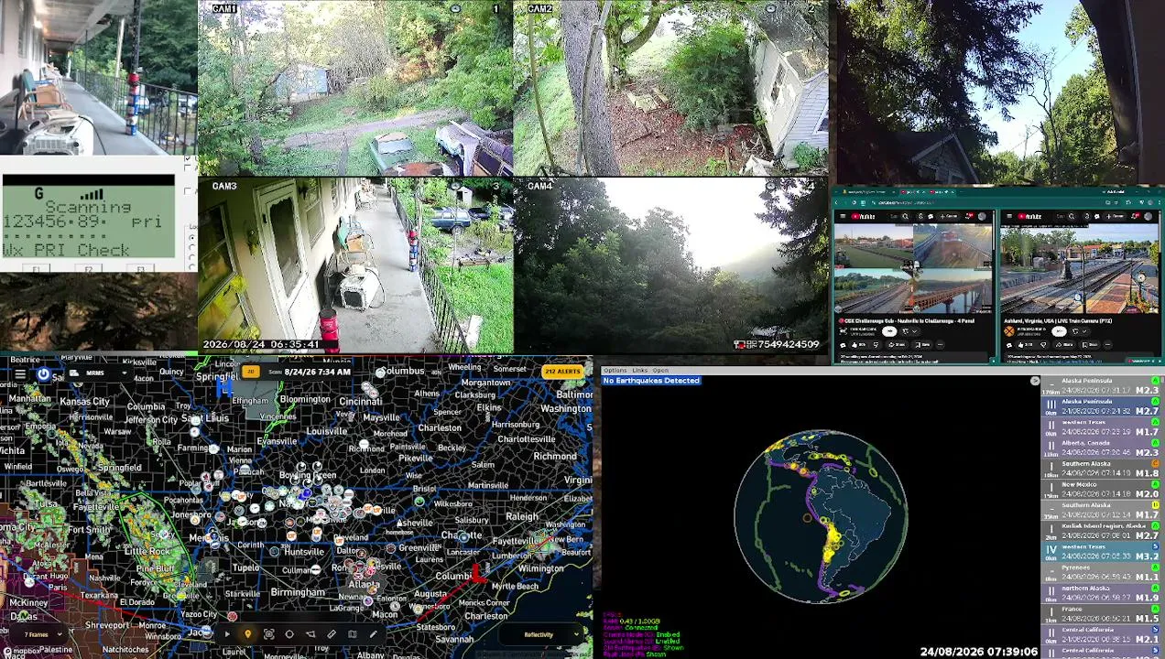Select the Alaska Peninsula M2.7 earthquake

1101,406
